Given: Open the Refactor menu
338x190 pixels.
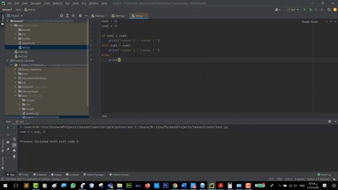Looking at the screenshot, I should [58, 4].
